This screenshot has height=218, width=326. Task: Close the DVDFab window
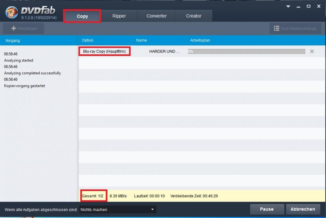319,6
